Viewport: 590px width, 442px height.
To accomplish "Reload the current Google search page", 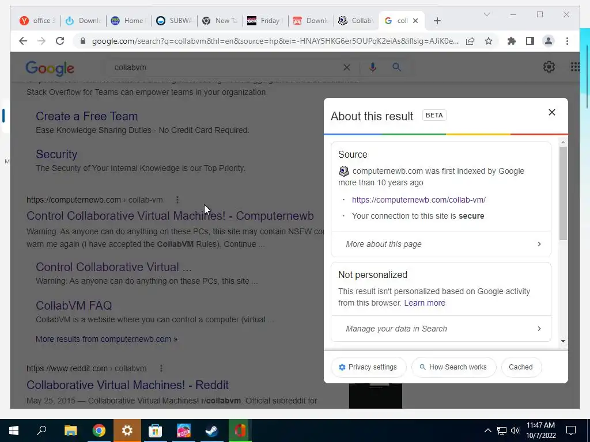I will point(60,41).
